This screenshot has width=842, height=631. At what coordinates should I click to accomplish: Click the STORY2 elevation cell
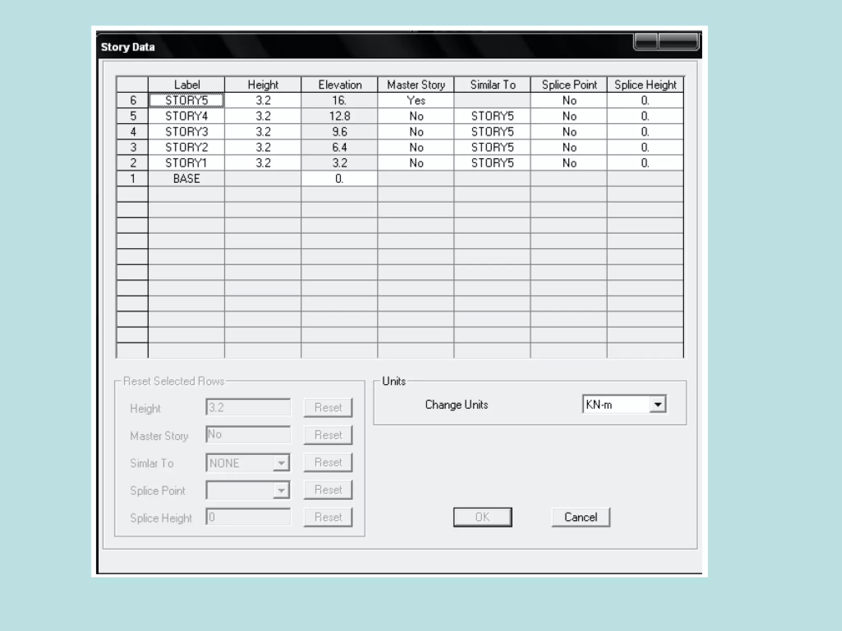click(x=339, y=147)
